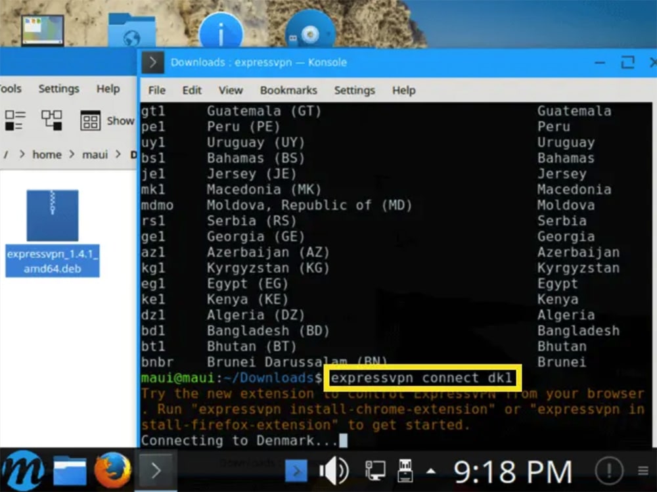Open desktop network folder icon
This screenshot has width=657, height=492.
(131, 30)
